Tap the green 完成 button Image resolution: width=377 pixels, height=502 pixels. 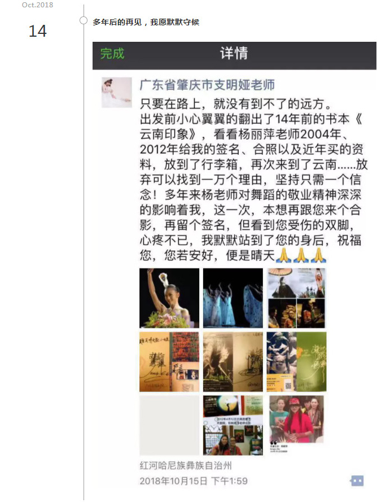(x=112, y=54)
